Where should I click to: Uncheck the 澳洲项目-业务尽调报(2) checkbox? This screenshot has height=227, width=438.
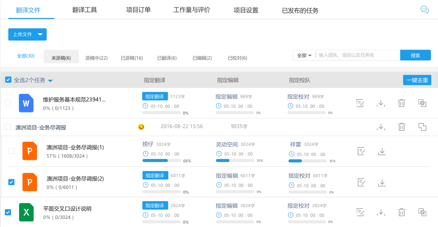(11, 182)
